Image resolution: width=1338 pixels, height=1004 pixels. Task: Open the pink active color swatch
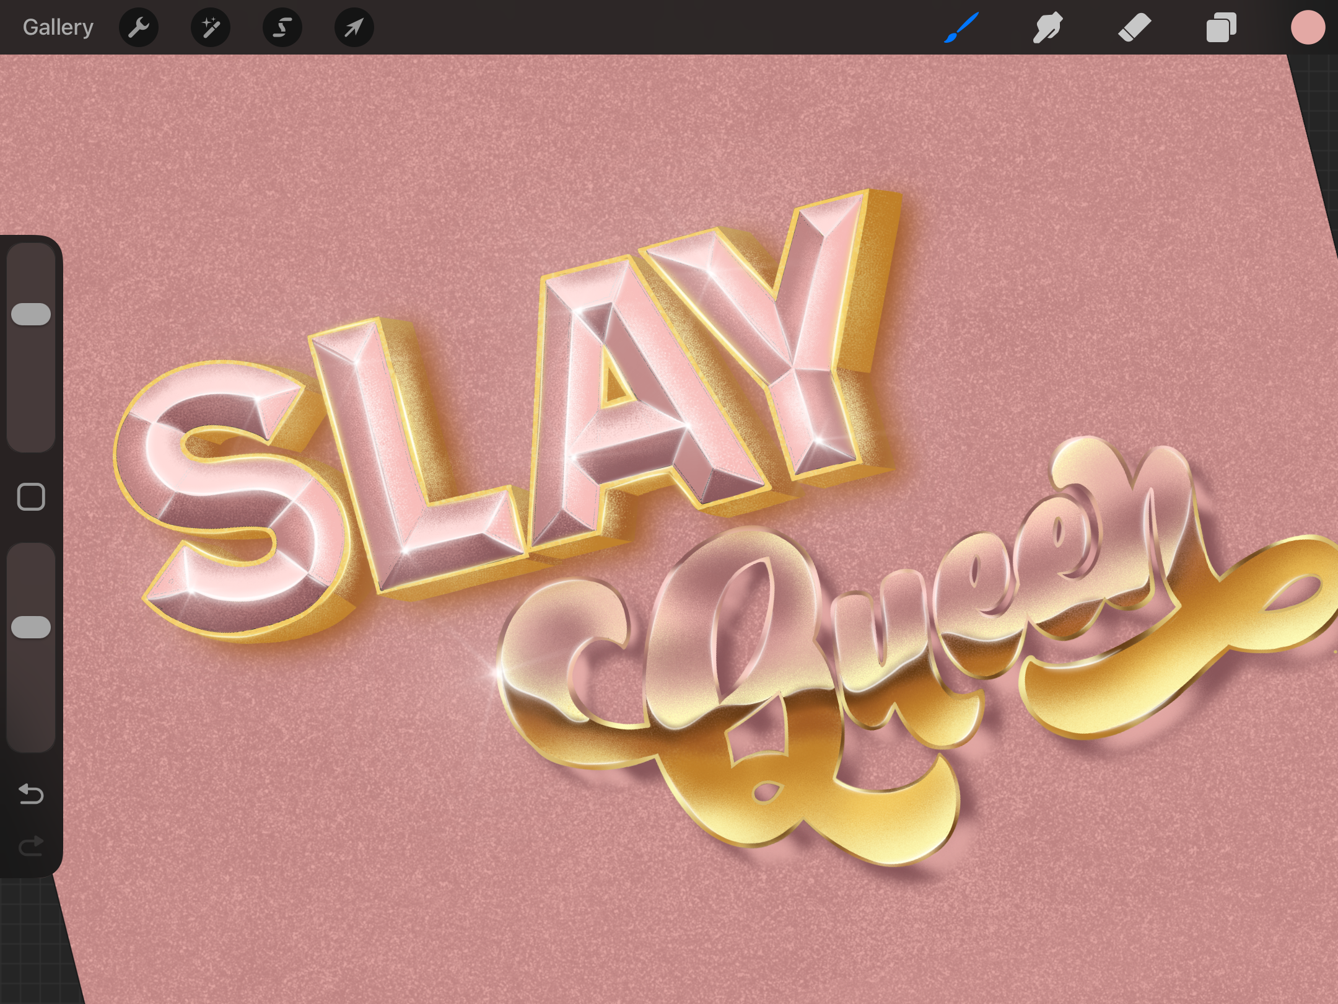point(1308,27)
